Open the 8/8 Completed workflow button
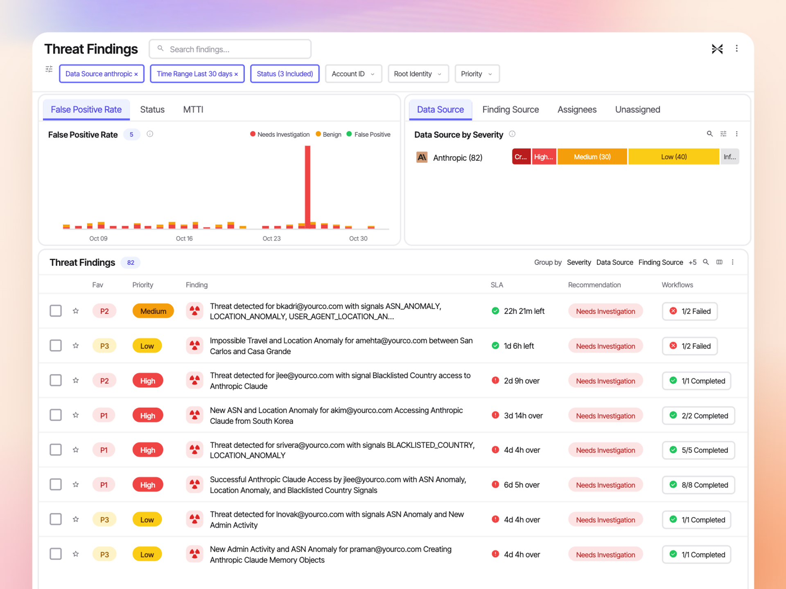Viewport: 786px width, 589px height. pos(698,485)
